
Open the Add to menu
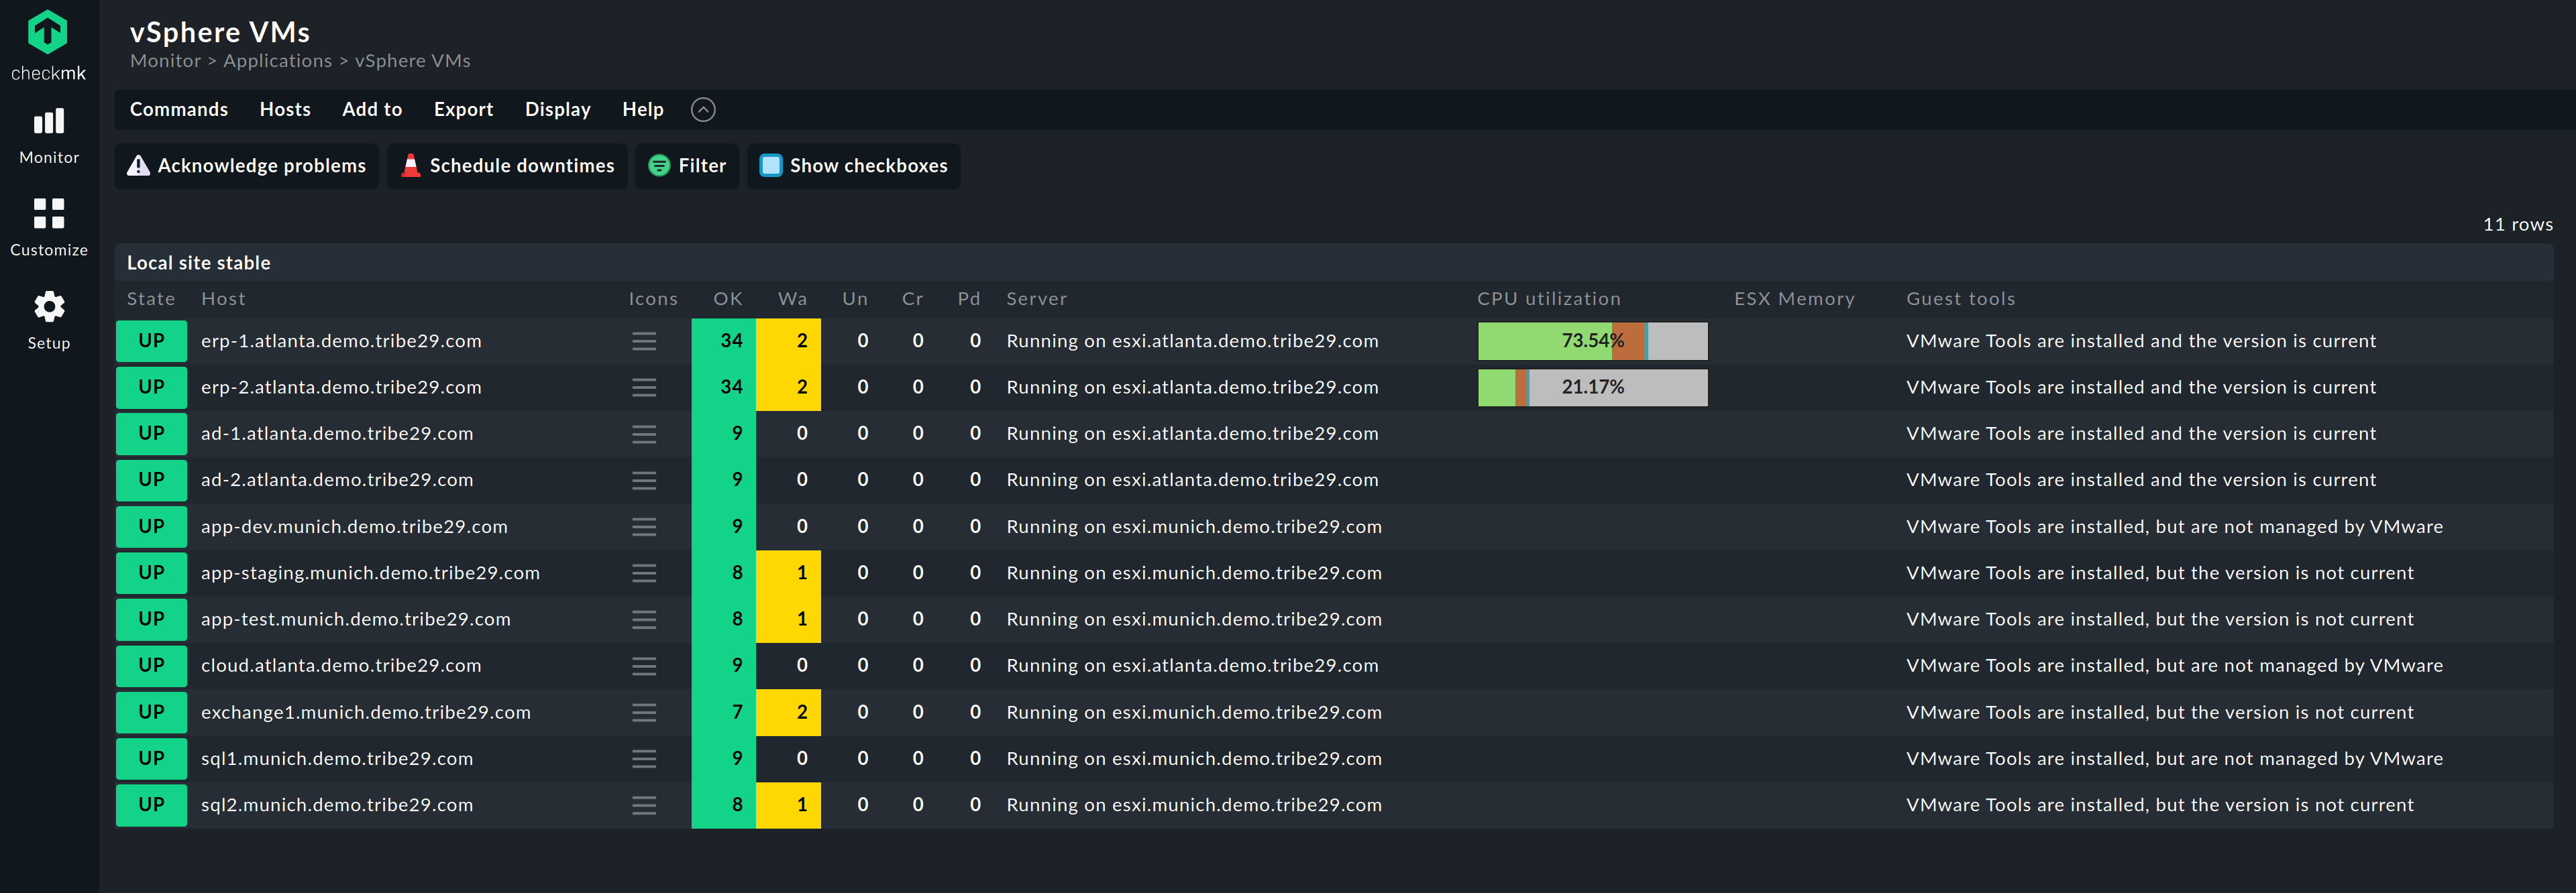[x=372, y=110]
